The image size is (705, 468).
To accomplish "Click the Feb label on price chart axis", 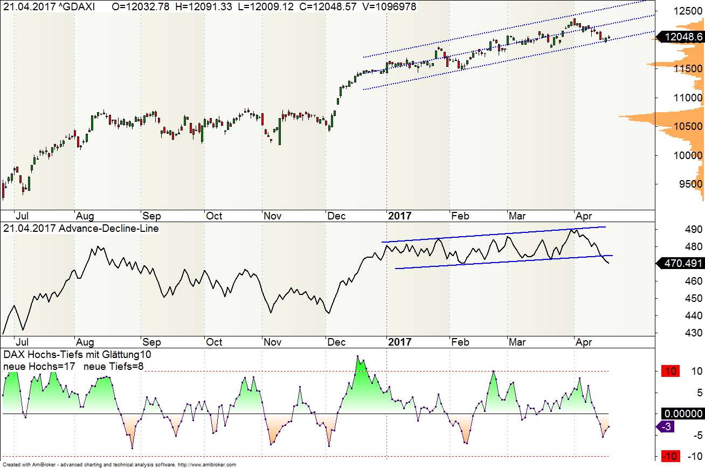I will [x=460, y=216].
